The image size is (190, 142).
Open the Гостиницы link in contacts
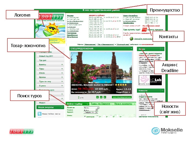(72, 33)
